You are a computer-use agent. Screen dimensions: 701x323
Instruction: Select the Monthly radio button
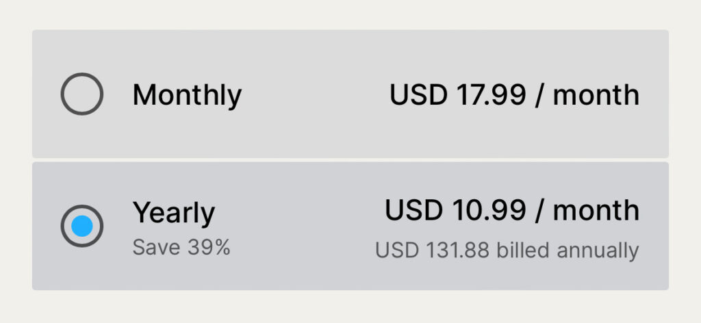(x=82, y=94)
